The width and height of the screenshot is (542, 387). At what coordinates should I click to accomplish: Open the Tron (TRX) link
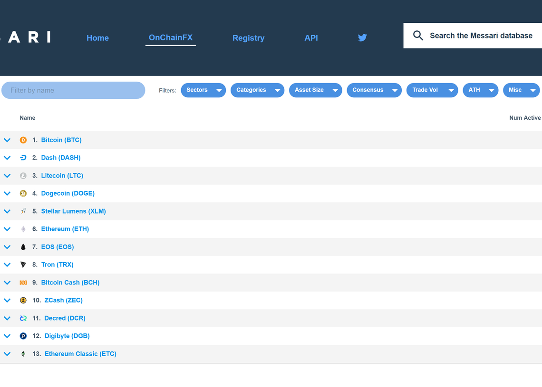(x=58, y=265)
